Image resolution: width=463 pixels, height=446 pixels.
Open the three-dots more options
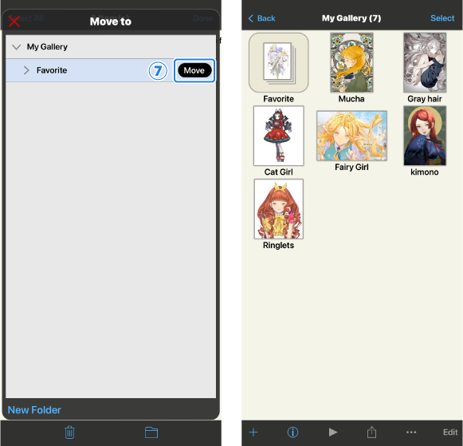411,432
